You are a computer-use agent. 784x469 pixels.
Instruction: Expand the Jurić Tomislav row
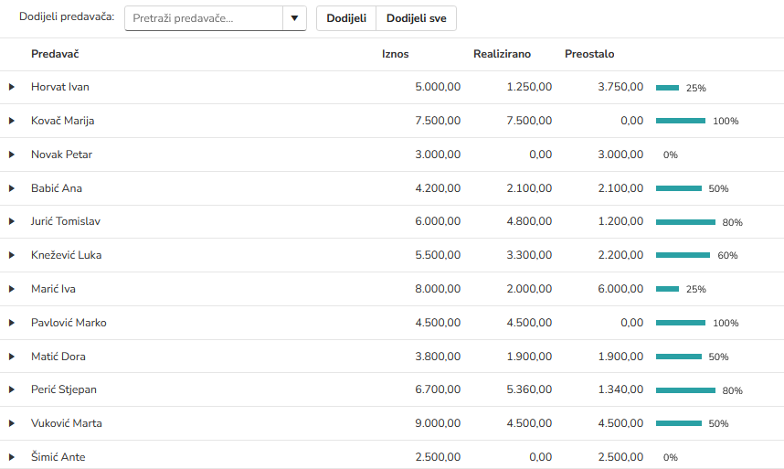12,221
